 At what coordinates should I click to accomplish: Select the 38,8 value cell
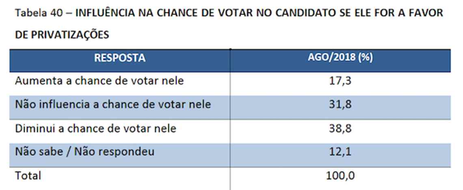coord(340,129)
